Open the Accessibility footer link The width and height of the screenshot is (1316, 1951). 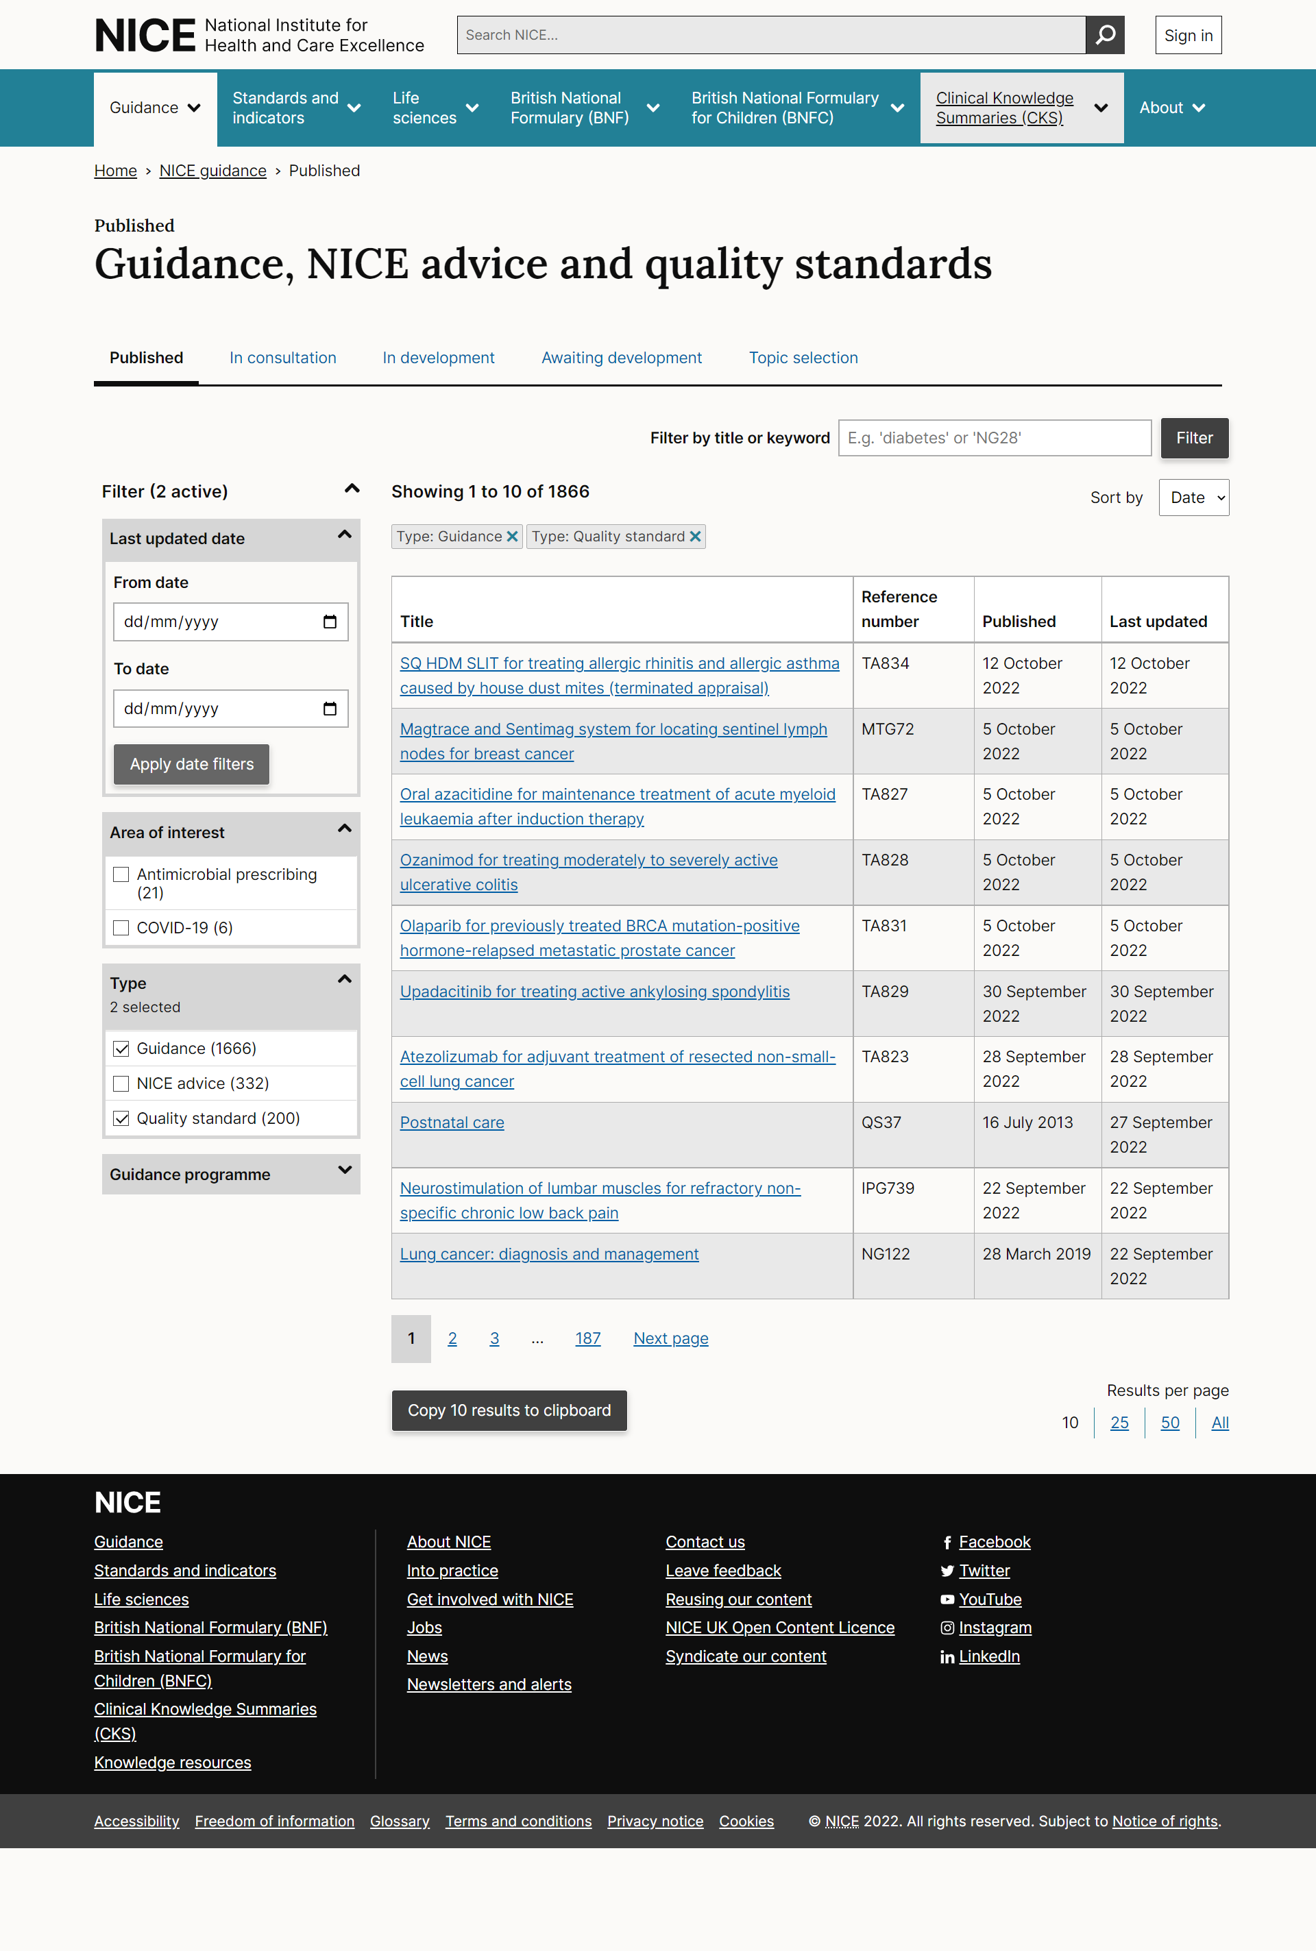click(137, 1821)
